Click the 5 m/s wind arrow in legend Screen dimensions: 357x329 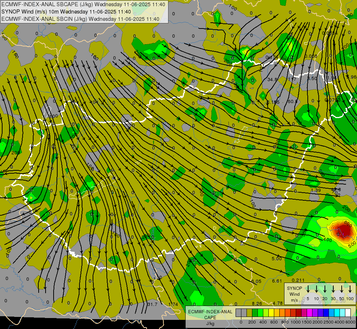click(308, 289)
